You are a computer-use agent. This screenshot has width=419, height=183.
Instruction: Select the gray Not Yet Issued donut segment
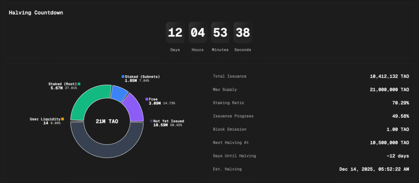pyautogui.click(x=107, y=149)
